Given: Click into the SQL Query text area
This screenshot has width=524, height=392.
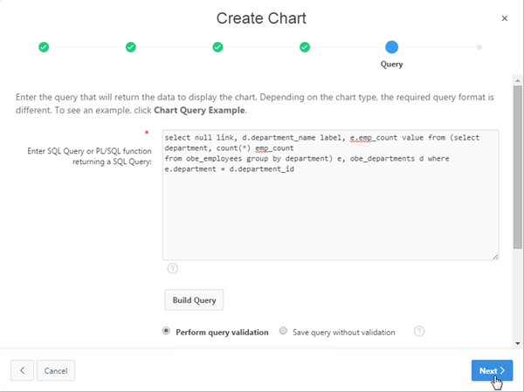Looking at the screenshot, I should coord(330,195).
